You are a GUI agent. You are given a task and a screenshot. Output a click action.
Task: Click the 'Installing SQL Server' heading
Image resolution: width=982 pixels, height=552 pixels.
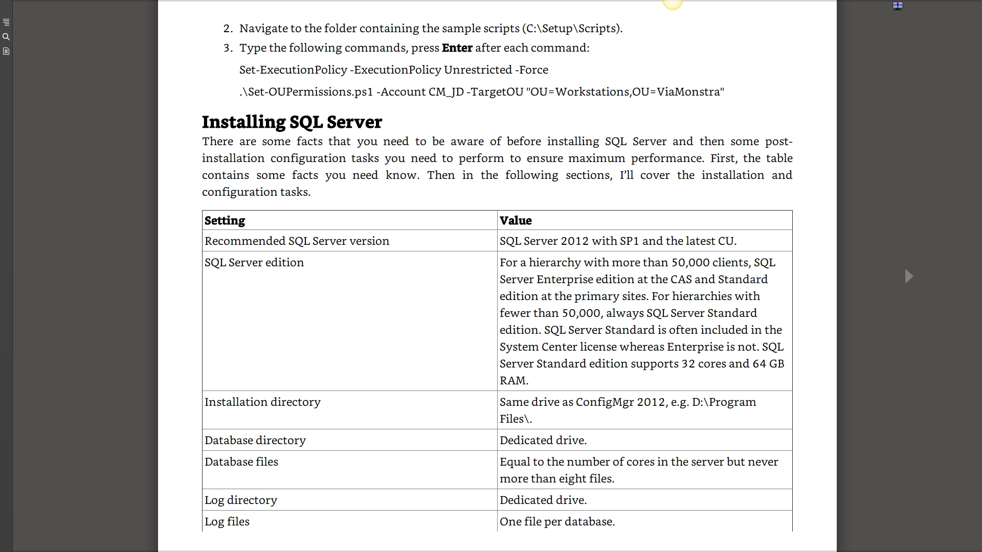click(x=292, y=122)
